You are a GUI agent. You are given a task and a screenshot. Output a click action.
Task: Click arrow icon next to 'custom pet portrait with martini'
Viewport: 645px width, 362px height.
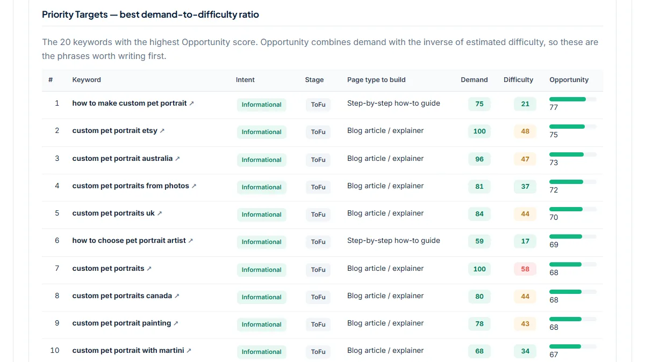[x=189, y=351]
